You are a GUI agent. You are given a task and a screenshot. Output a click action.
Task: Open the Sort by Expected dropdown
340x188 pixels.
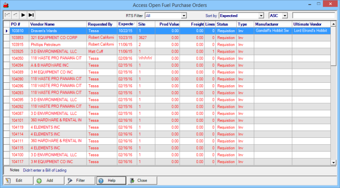(261, 16)
